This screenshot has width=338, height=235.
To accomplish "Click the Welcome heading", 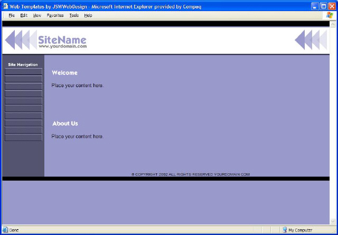I will 64,73.
